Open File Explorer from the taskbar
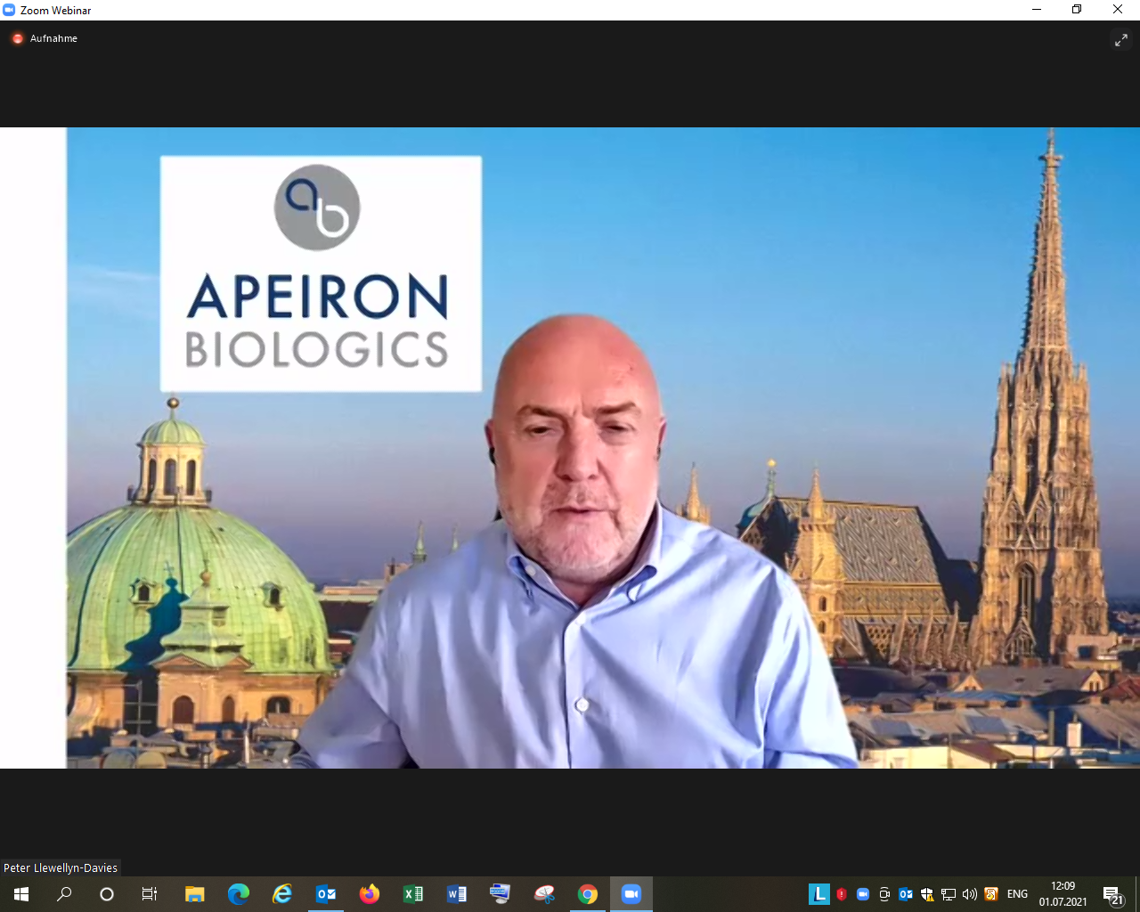Image resolution: width=1140 pixels, height=912 pixels. tap(194, 894)
